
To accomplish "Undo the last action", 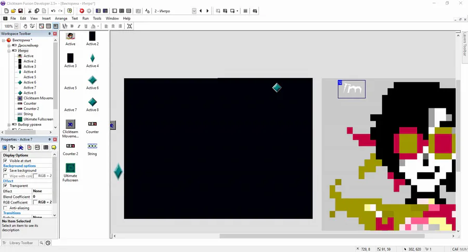I will [x=53, y=11].
